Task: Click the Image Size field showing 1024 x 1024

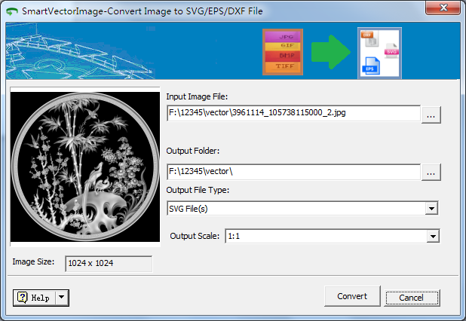Action: 109,264
